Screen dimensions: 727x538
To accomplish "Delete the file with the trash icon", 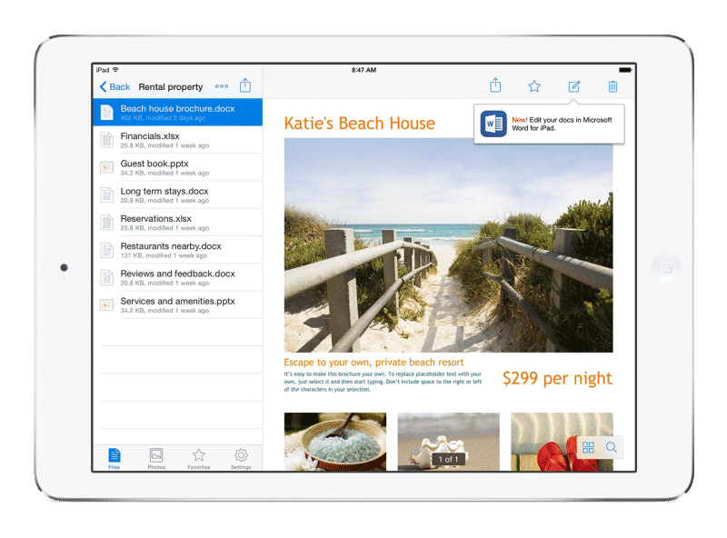I will pos(612,86).
